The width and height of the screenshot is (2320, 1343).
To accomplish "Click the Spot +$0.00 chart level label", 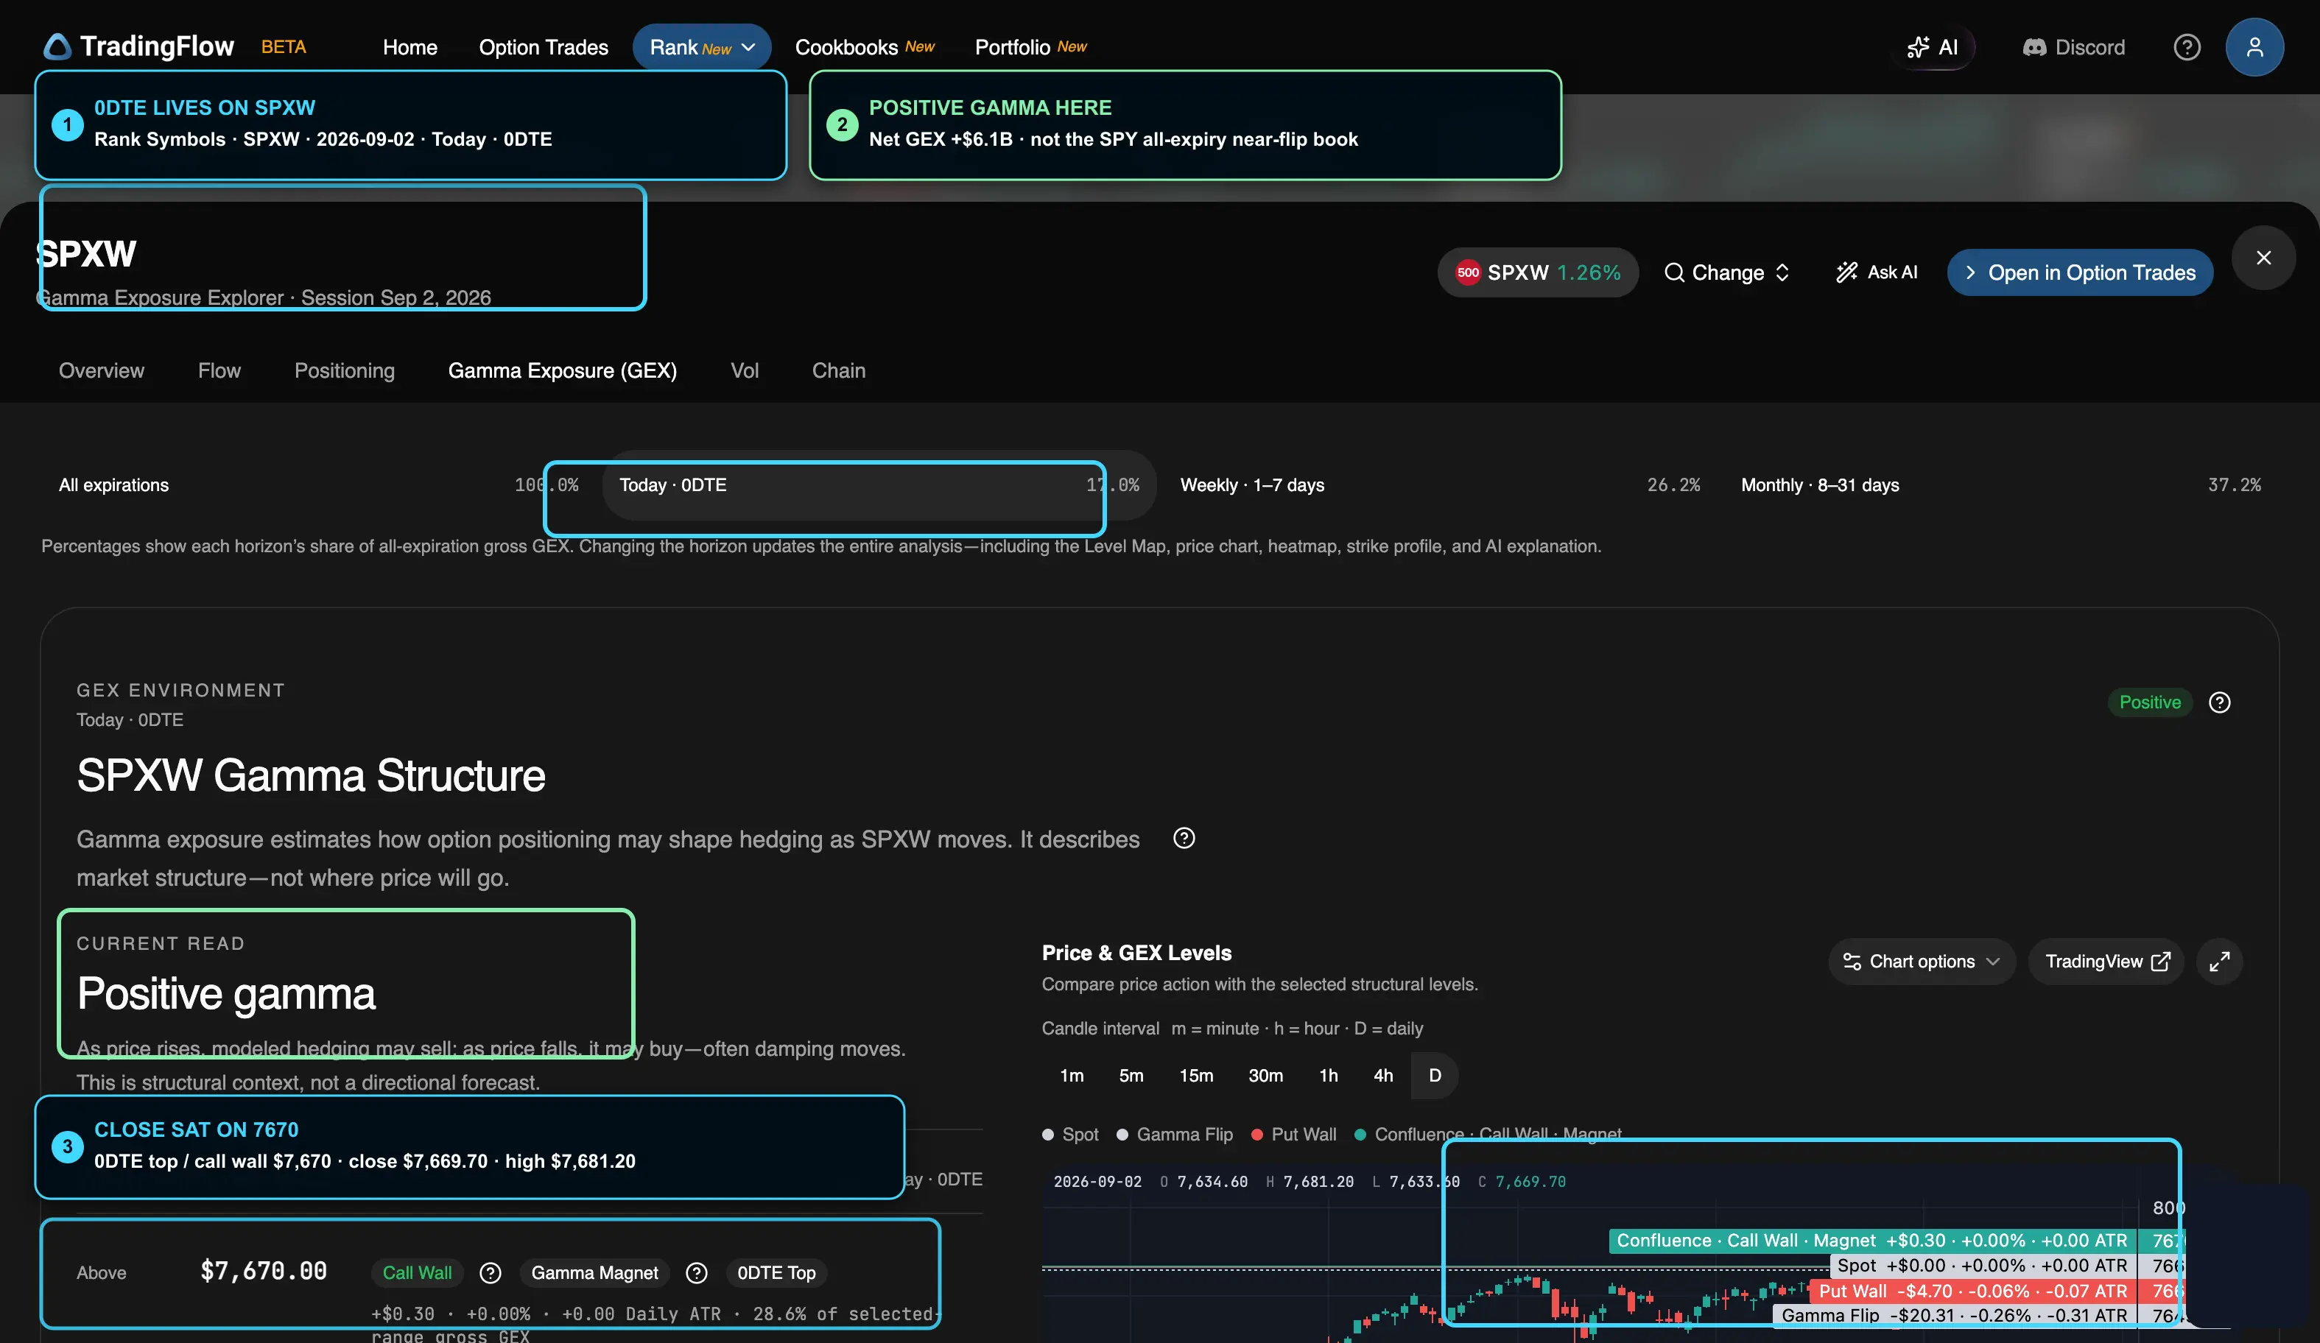I will pyautogui.click(x=1983, y=1266).
